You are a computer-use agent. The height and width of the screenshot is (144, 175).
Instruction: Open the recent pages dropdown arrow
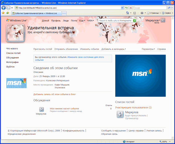click(x=12, y=8)
